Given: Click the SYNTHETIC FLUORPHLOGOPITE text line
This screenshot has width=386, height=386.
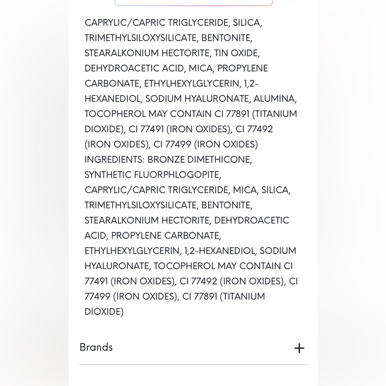Looking at the screenshot, I should click(153, 175).
